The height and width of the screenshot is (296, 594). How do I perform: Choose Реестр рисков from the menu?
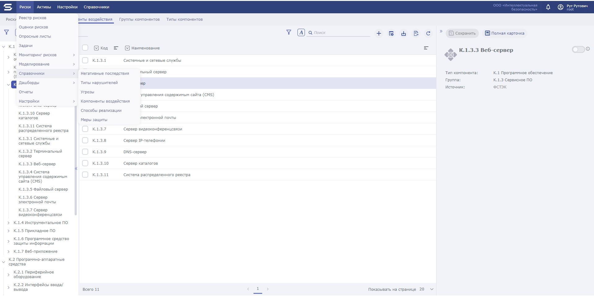coord(47,18)
